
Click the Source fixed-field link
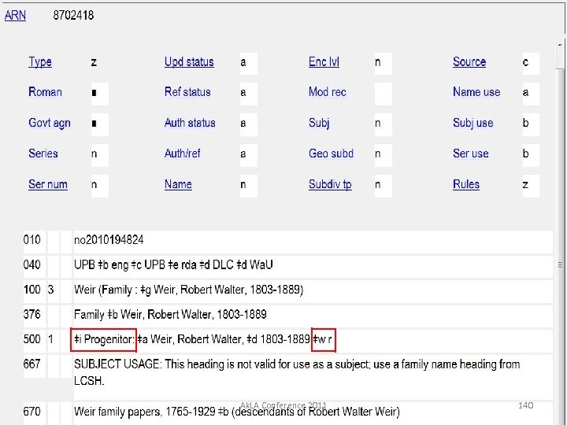pos(469,62)
